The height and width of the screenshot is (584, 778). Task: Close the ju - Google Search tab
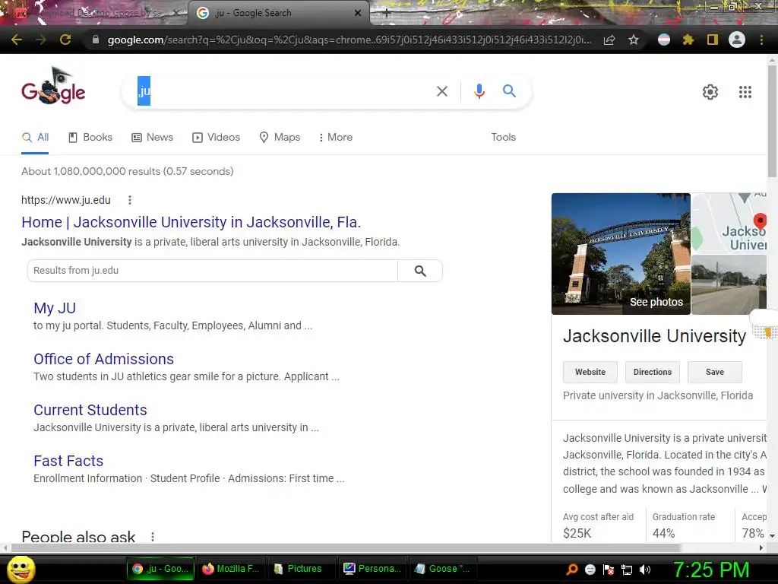pos(357,13)
